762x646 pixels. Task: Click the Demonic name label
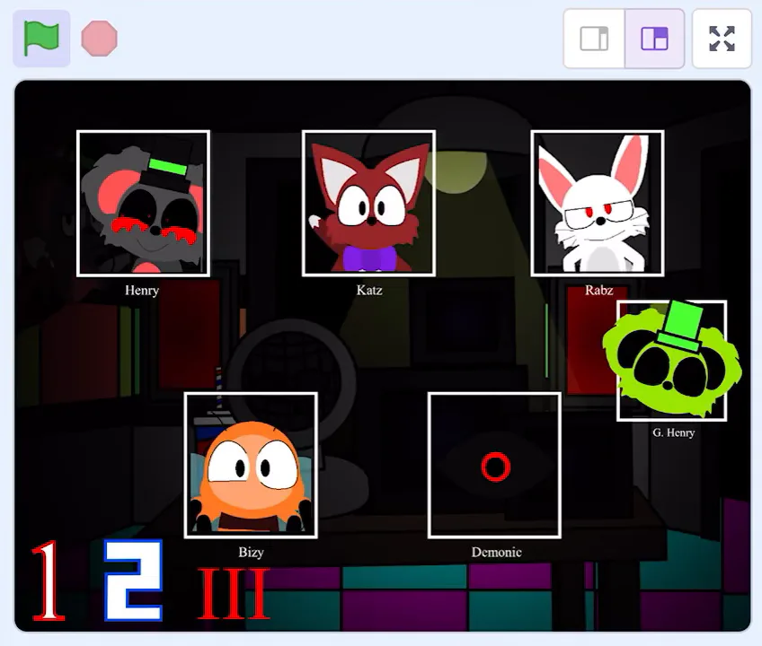tap(496, 553)
